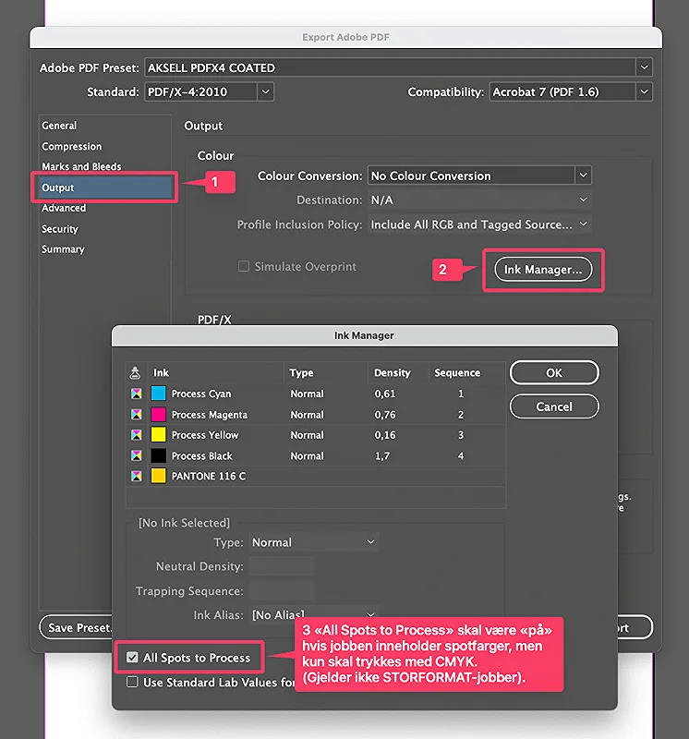Select the Process Yellow ink row
Screen dimensions: 689x739
click(x=316, y=434)
